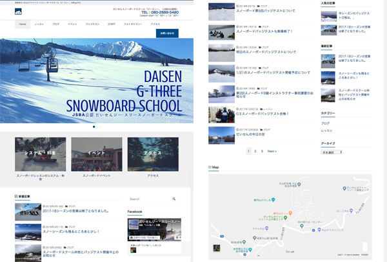Click into the Search input field
The height and width of the screenshot is (262, 387).
click(148, 199)
